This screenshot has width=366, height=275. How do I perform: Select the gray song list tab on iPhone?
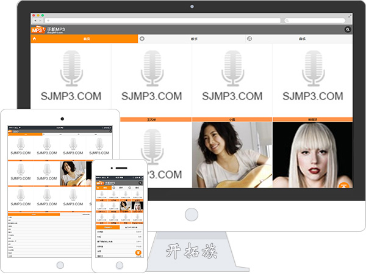(131, 227)
